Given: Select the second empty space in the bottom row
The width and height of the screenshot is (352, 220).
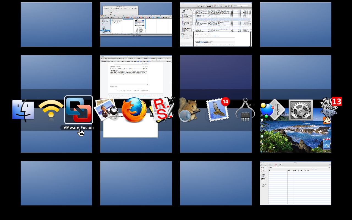Looking at the screenshot, I should 136,183.
